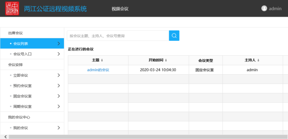Viewport: 288px width, 139px height.
Task: Expand the 周期会议室 chevron
Action: tap(59, 106)
